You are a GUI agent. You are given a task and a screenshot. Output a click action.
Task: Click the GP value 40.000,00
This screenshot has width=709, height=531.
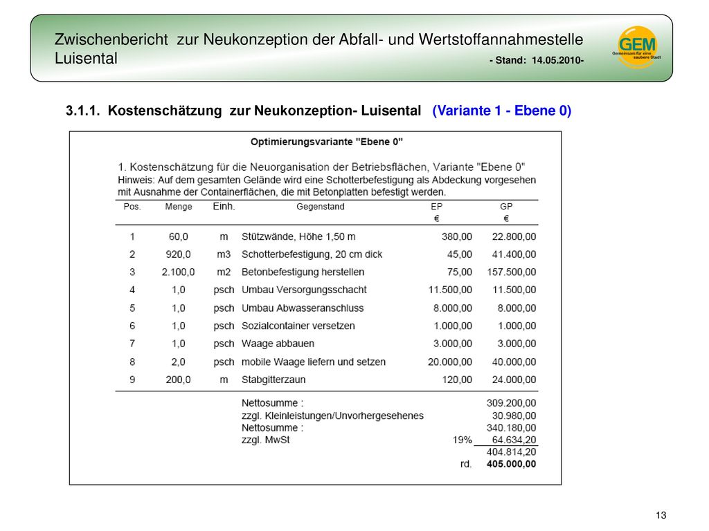coord(514,362)
